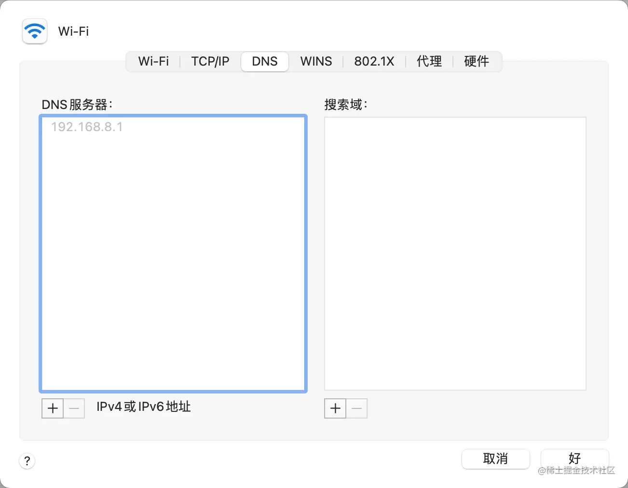Click inside the 搜索域 search domains list

(455, 253)
